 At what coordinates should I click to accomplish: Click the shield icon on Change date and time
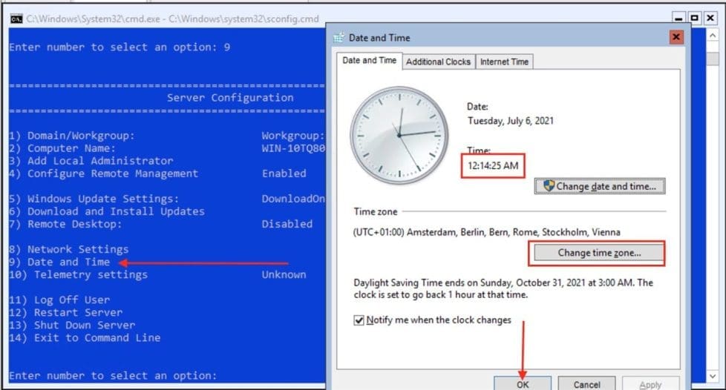coord(549,186)
